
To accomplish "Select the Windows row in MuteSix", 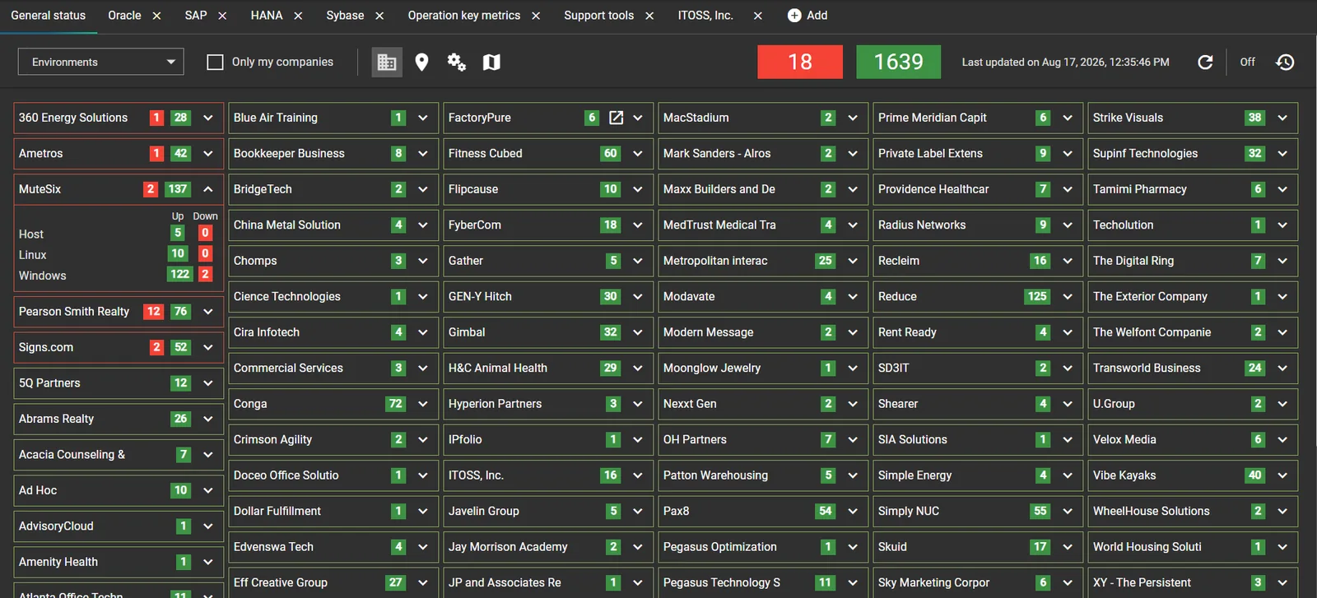I will click(x=118, y=276).
